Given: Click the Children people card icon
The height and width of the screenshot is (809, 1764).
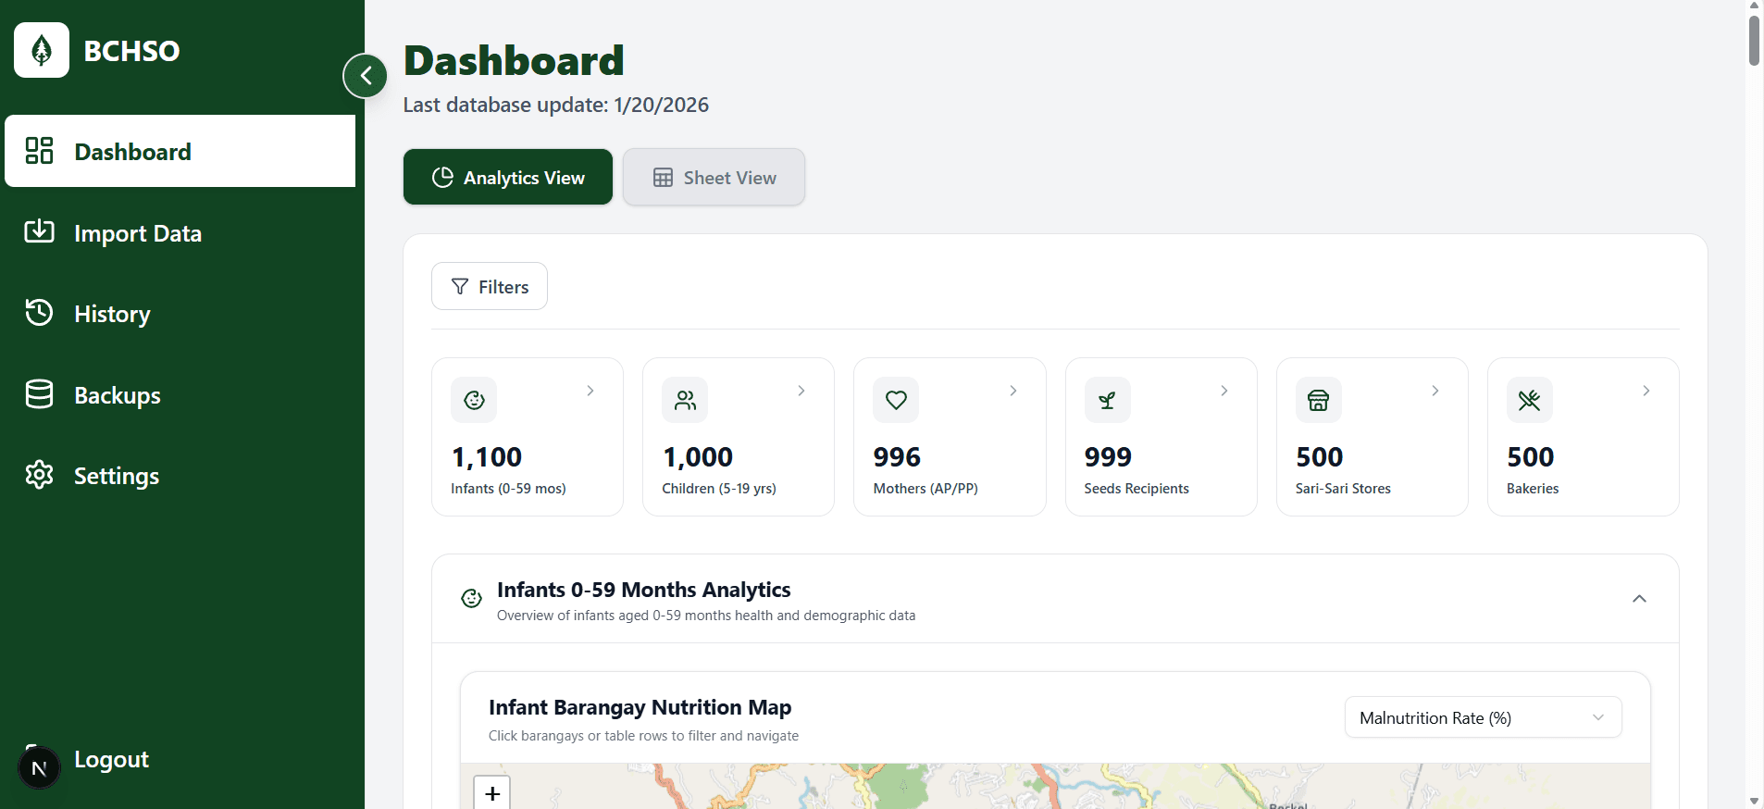Looking at the screenshot, I should pos(685,400).
